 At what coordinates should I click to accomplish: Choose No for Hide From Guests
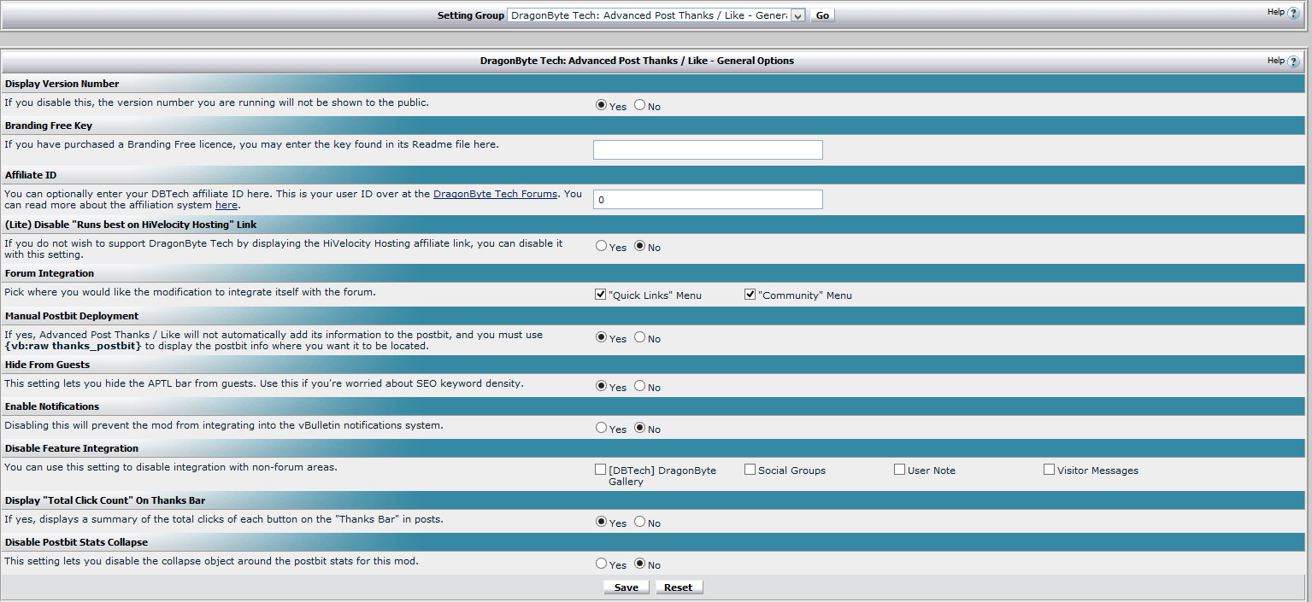click(639, 387)
